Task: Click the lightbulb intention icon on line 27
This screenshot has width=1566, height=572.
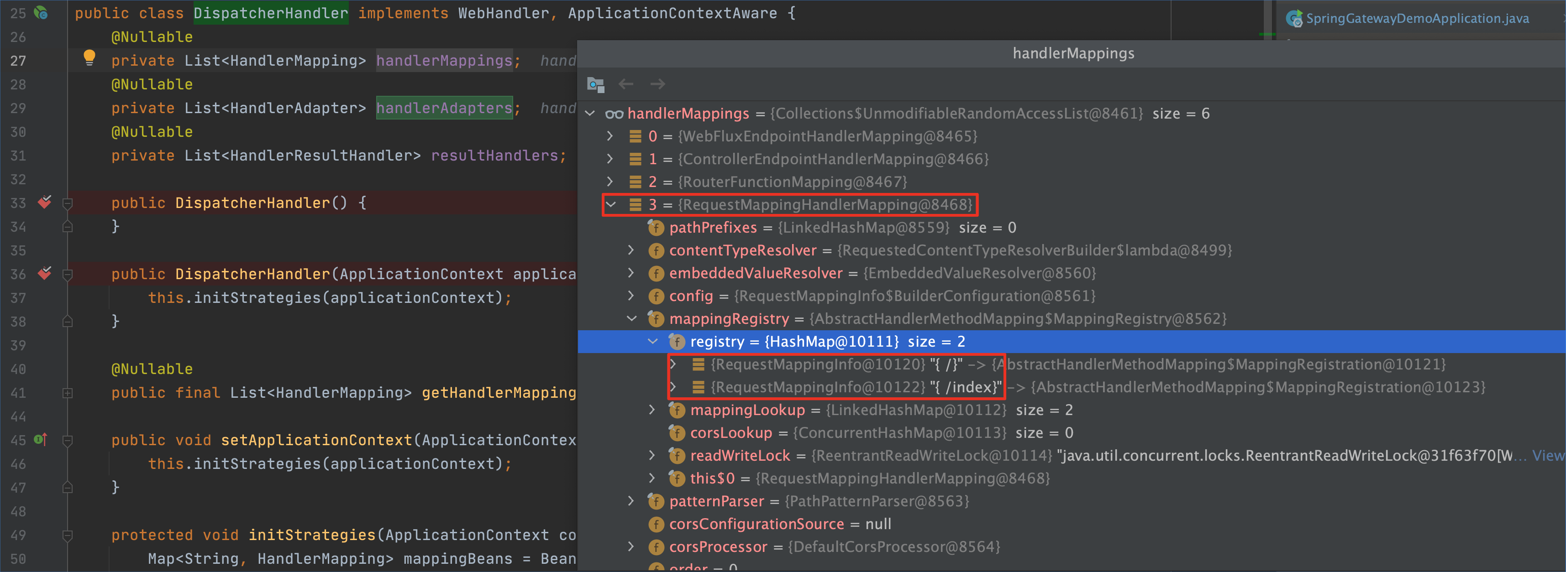Action: 89,57
